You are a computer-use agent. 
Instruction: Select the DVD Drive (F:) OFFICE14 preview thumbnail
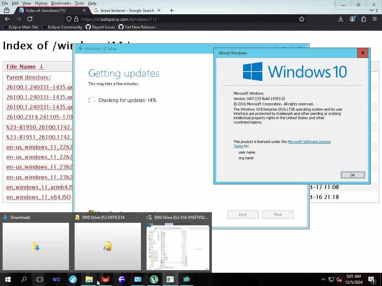click(x=108, y=246)
